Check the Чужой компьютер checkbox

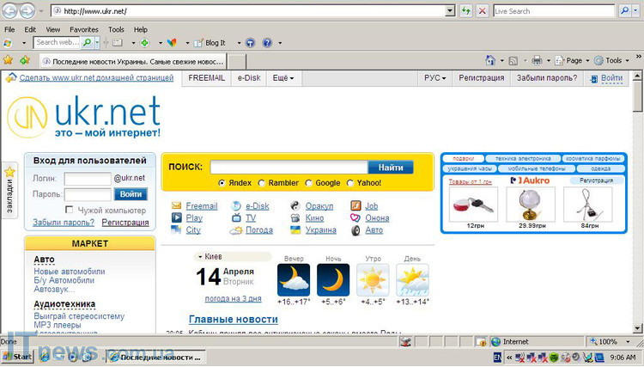pos(70,210)
